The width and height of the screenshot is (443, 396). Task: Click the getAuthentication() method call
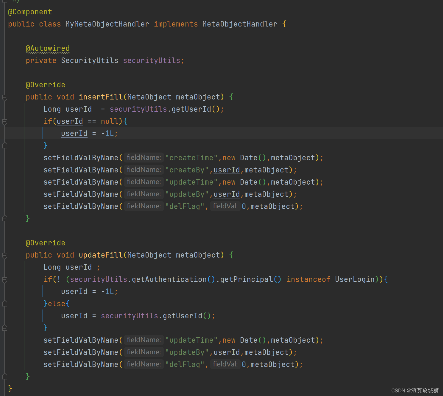pyautogui.click(x=173, y=279)
